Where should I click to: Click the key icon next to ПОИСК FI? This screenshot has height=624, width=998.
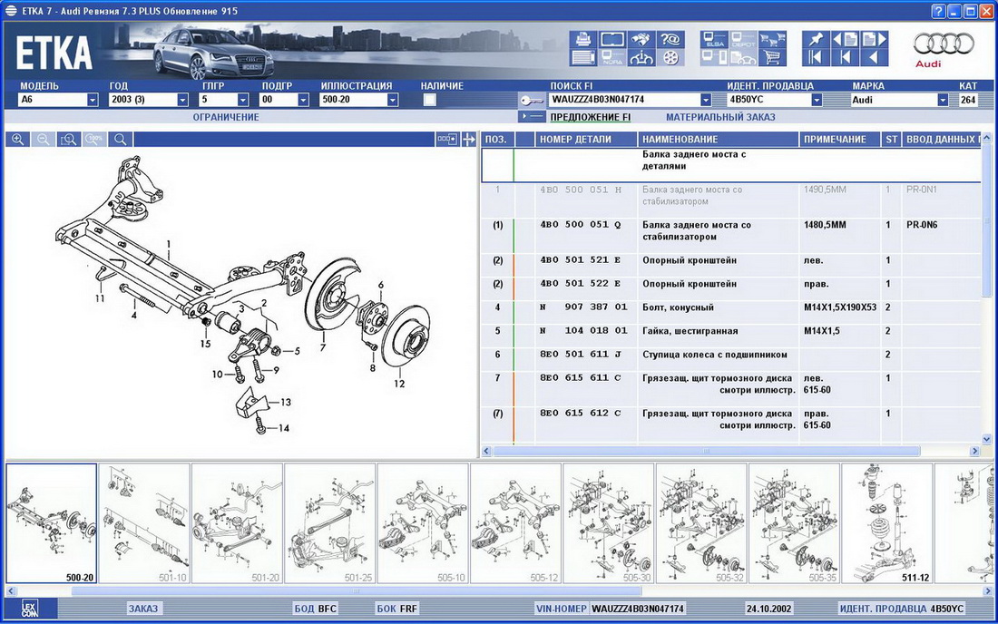pyautogui.click(x=532, y=100)
